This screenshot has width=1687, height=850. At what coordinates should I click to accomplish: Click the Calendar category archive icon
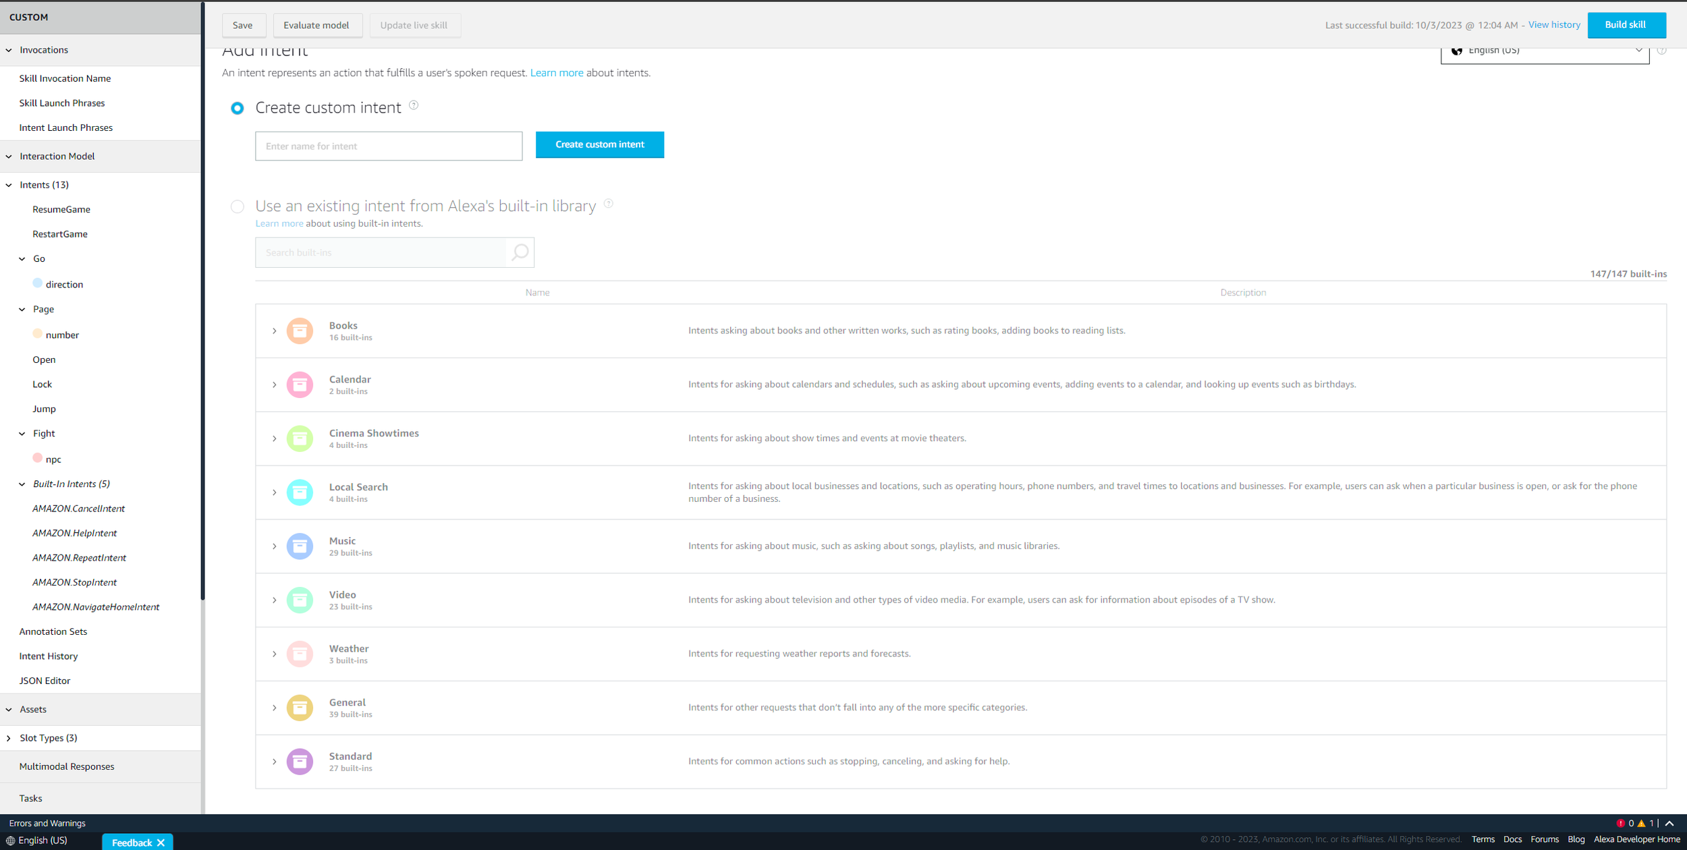pyautogui.click(x=300, y=385)
